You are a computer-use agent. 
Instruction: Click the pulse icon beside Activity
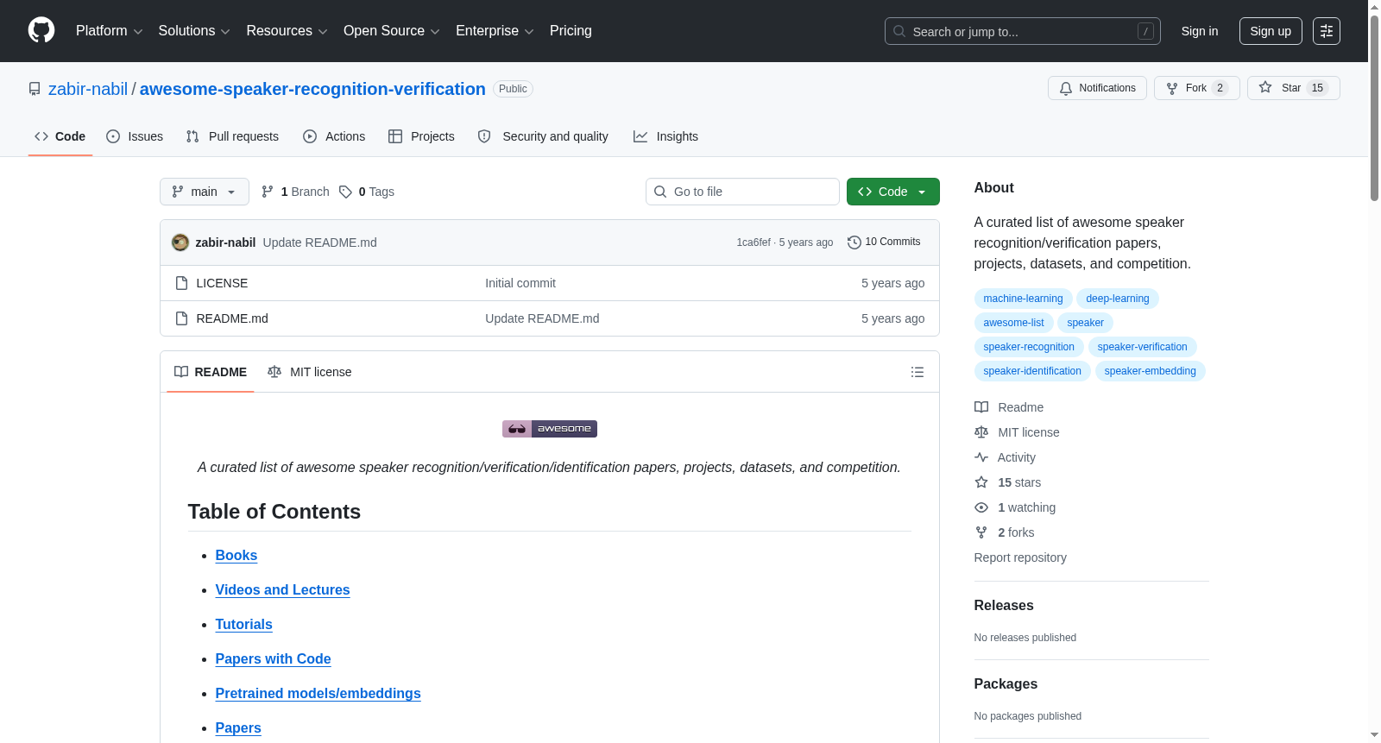click(x=981, y=457)
